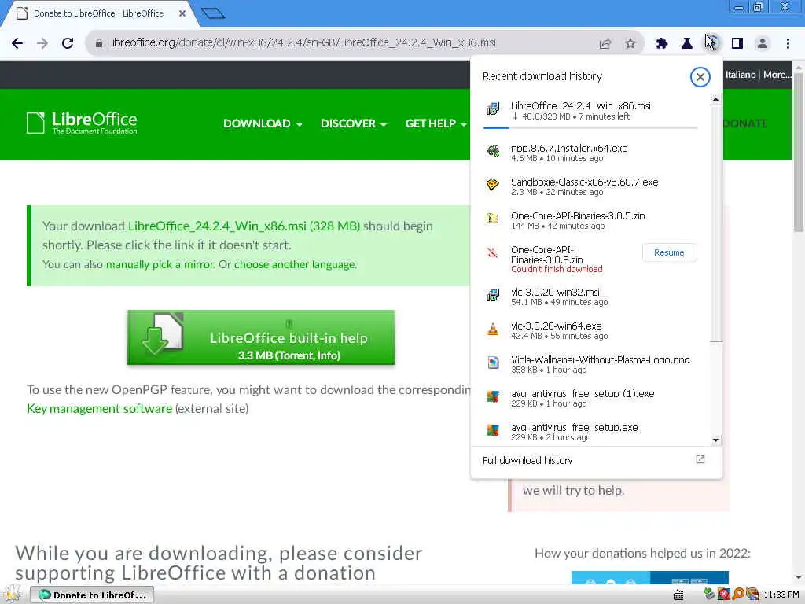Click the browser forward arrow
The width and height of the screenshot is (805, 604).
point(42,43)
